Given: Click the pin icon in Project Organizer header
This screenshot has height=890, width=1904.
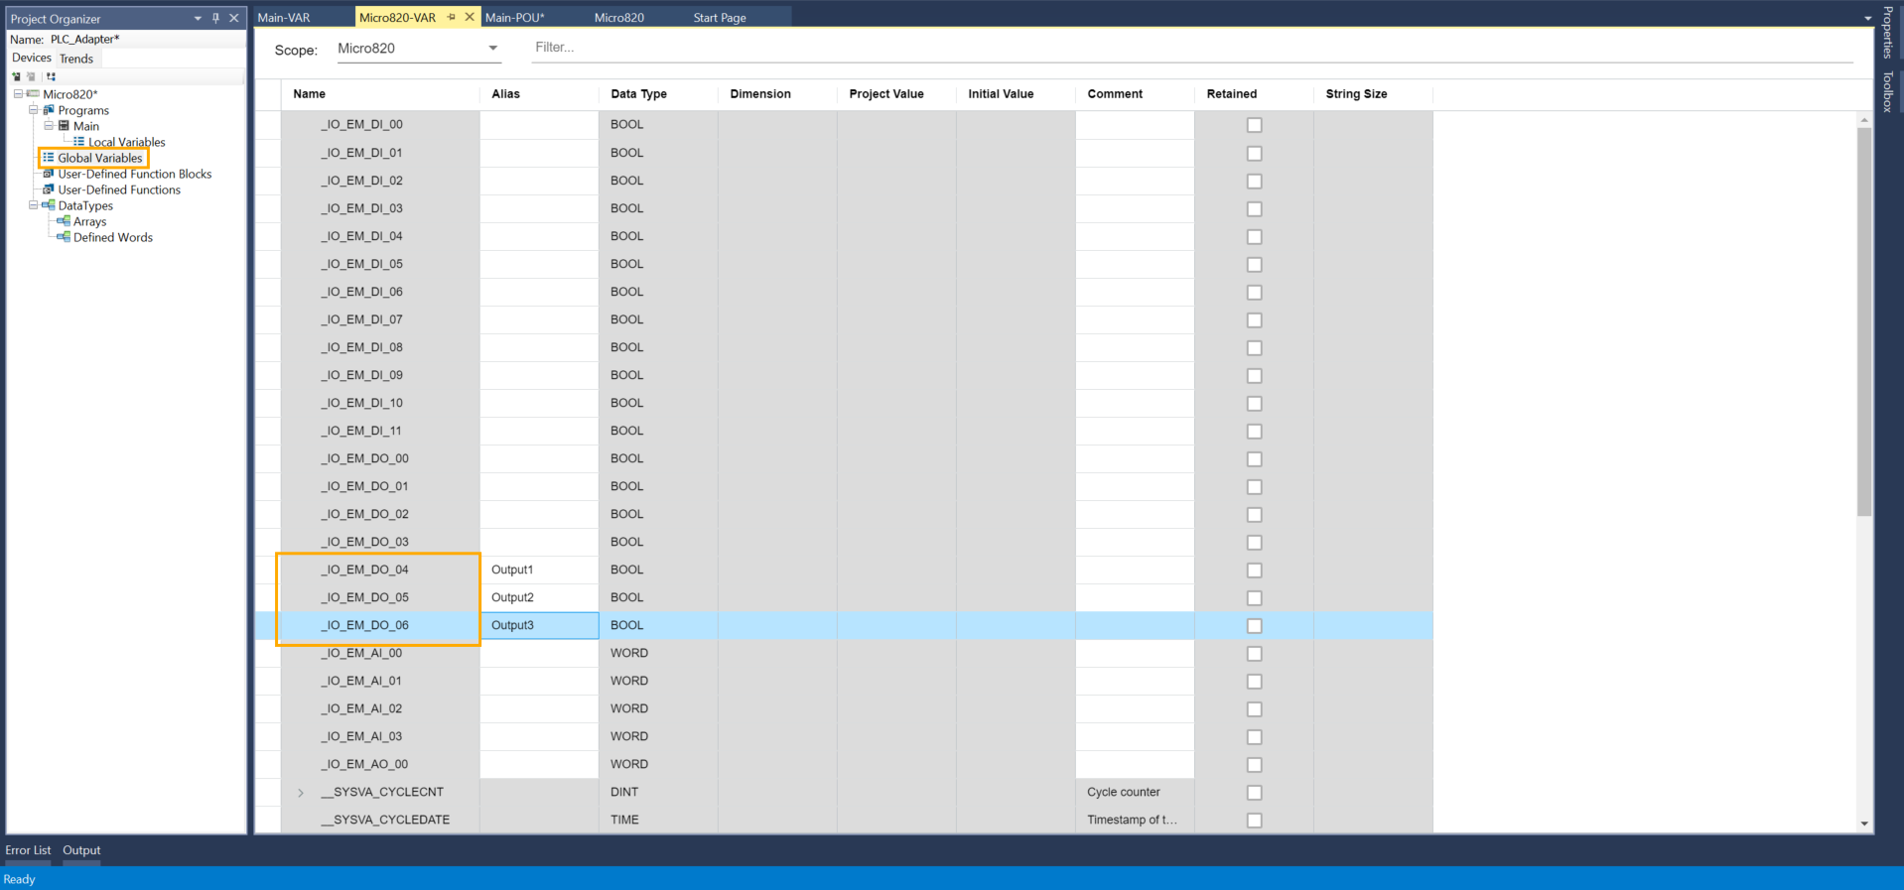Looking at the screenshot, I should click(x=215, y=18).
